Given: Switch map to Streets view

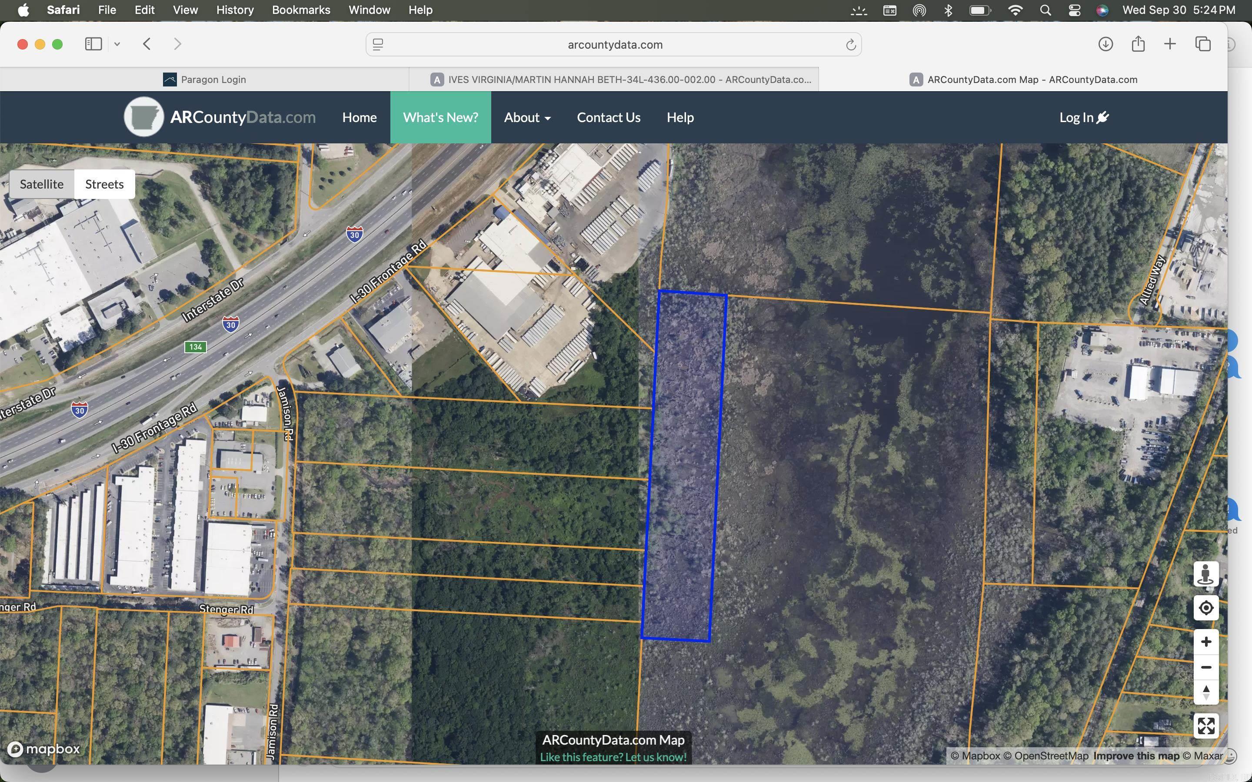Looking at the screenshot, I should pyautogui.click(x=104, y=184).
